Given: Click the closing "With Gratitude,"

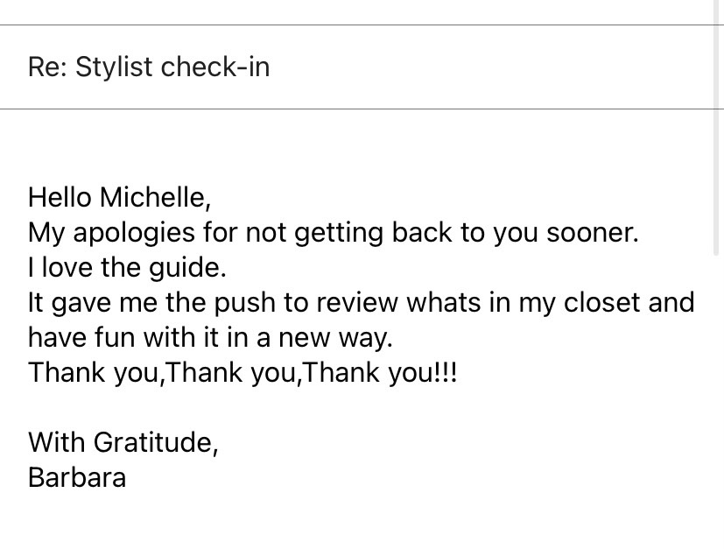Looking at the screenshot, I should click(123, 442).
